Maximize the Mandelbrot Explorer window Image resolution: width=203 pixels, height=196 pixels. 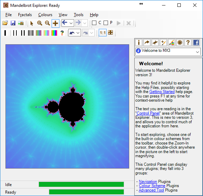point(179,5)
